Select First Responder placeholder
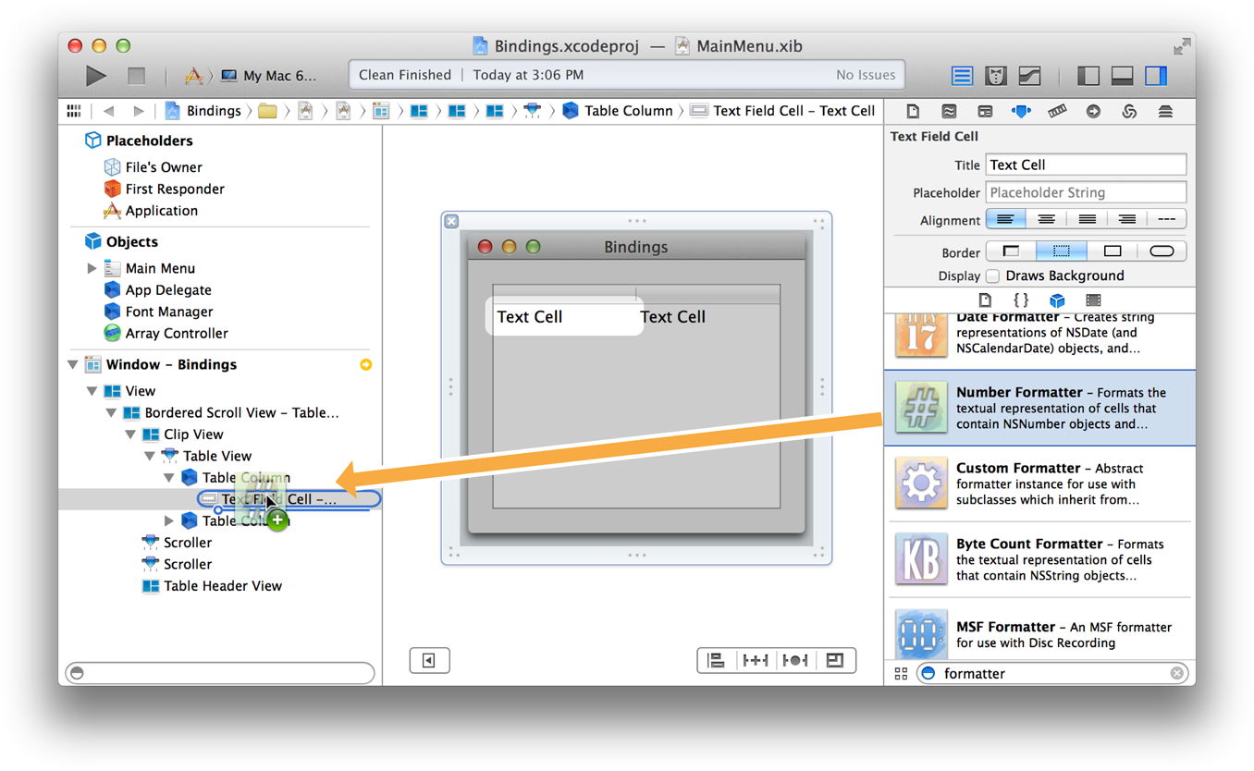This screenshot has width=1254, height=771. 164,189
